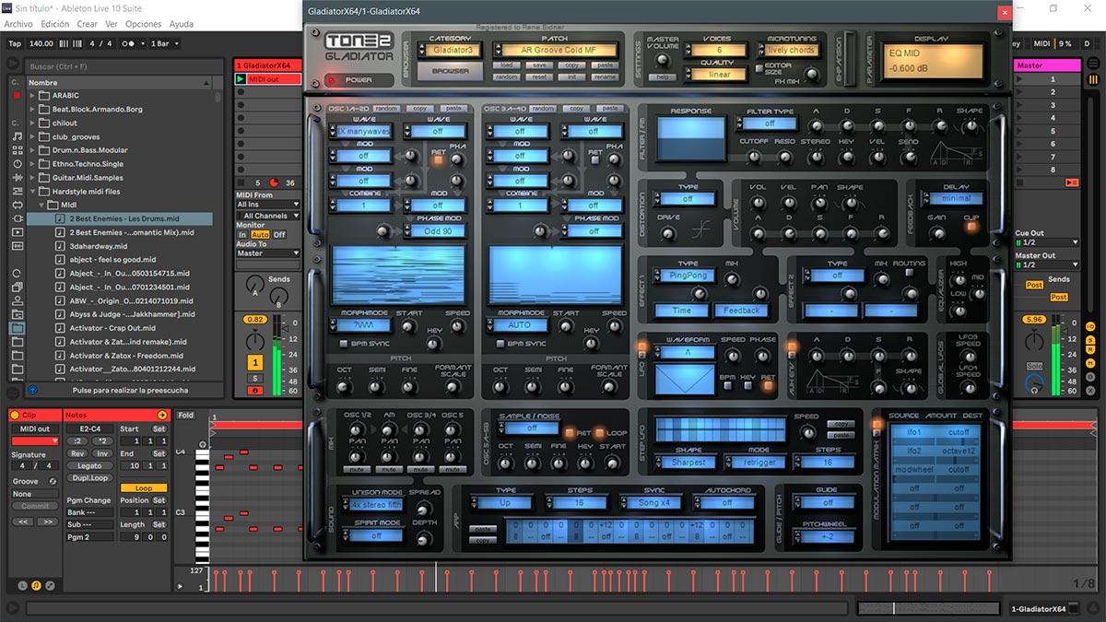The width and height of the screenshot is (1106, 622).
Task: Select '3dahardway.mid' in the browser
Action: (97, 246)
